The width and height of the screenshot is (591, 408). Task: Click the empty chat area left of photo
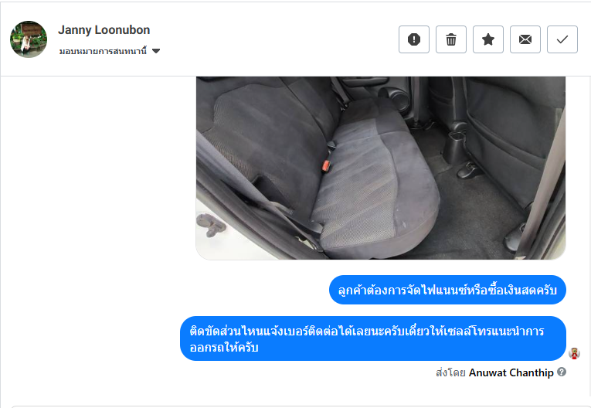click(98, 170)
